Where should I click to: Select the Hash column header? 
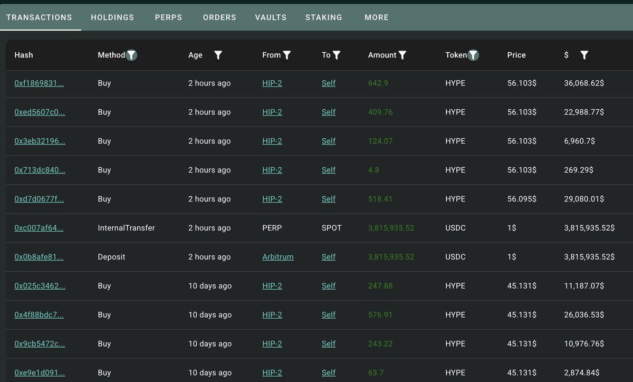point(24,55)
